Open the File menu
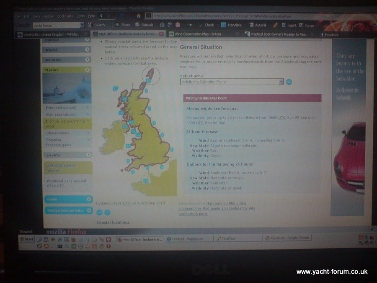The image size is (377, 283). 18,17
